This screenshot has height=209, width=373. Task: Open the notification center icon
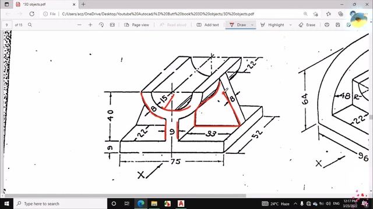(x=365, y=204)
